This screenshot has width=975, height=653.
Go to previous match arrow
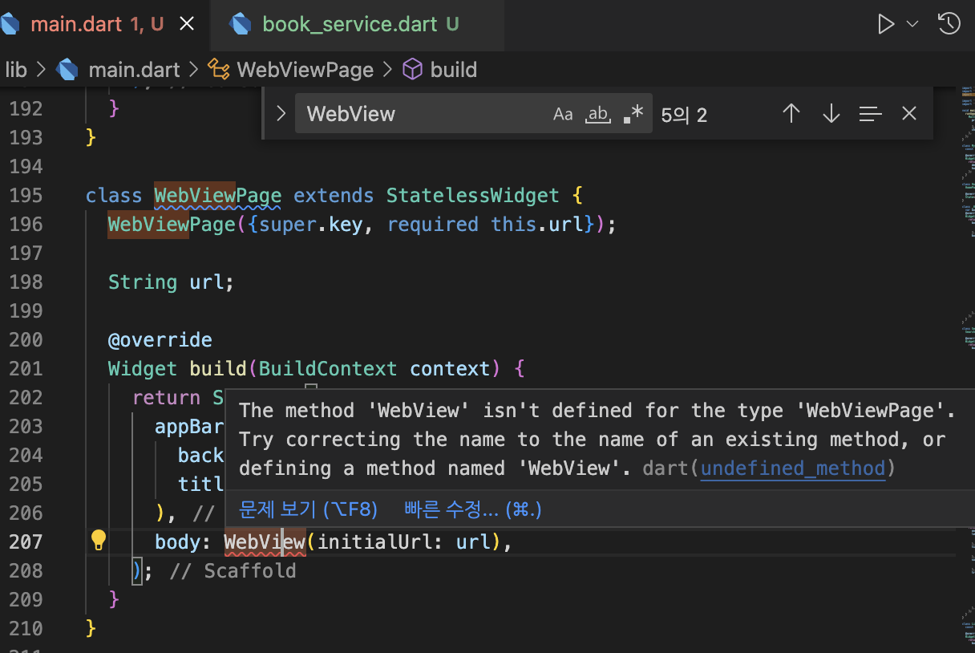791,114
